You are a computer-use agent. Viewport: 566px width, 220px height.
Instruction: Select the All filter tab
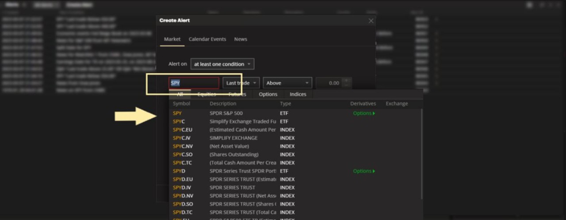pos(180,94)
